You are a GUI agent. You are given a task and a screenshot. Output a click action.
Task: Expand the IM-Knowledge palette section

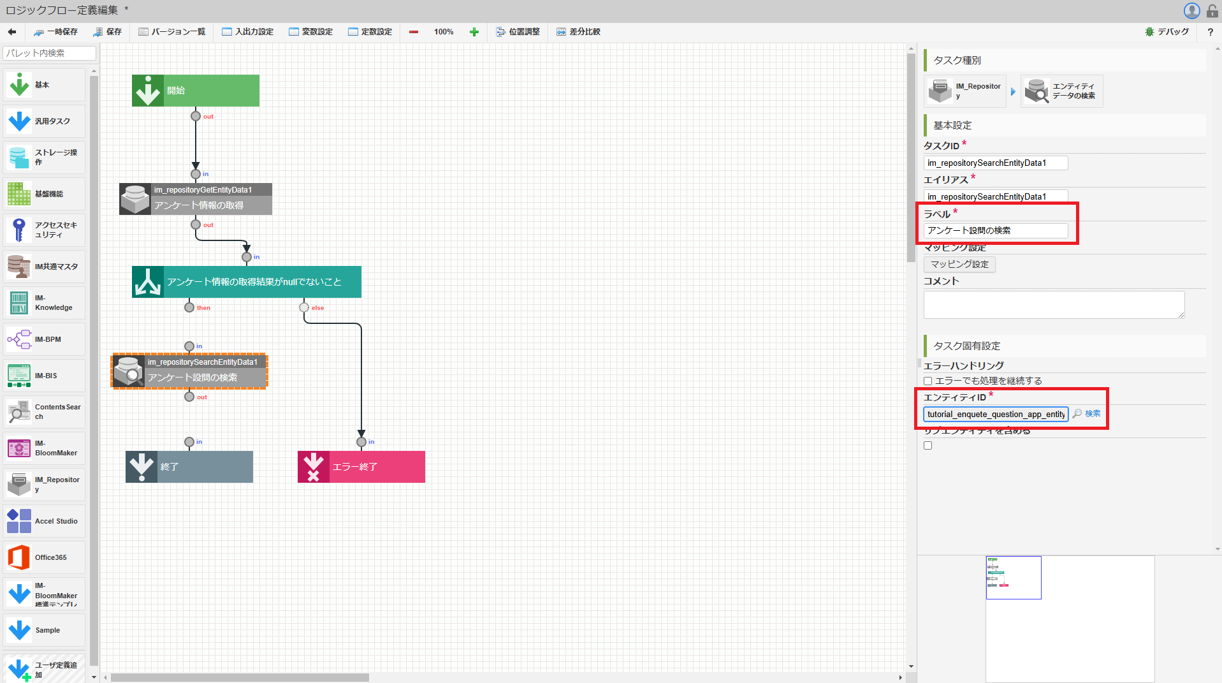(43, 302)
